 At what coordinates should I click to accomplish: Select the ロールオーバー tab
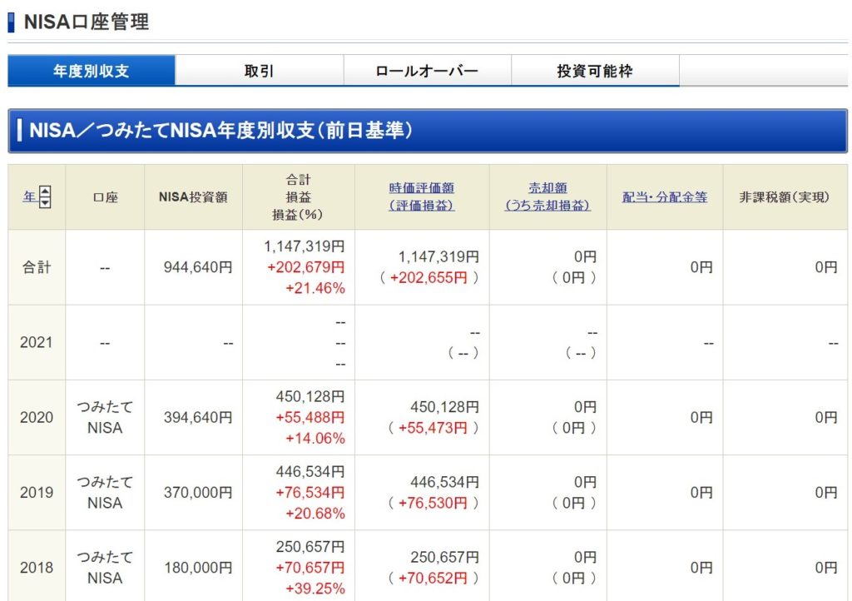coord(427,71)
